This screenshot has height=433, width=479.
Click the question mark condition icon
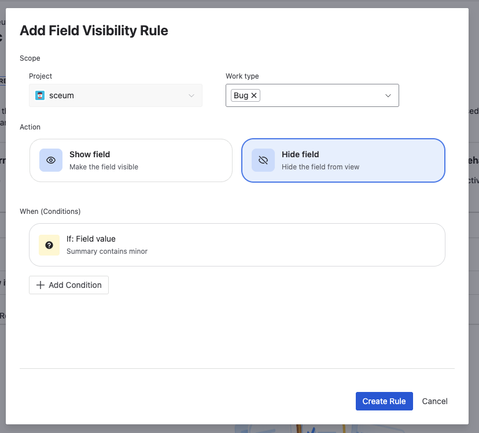pyautogui.click(x=49, y=245)
